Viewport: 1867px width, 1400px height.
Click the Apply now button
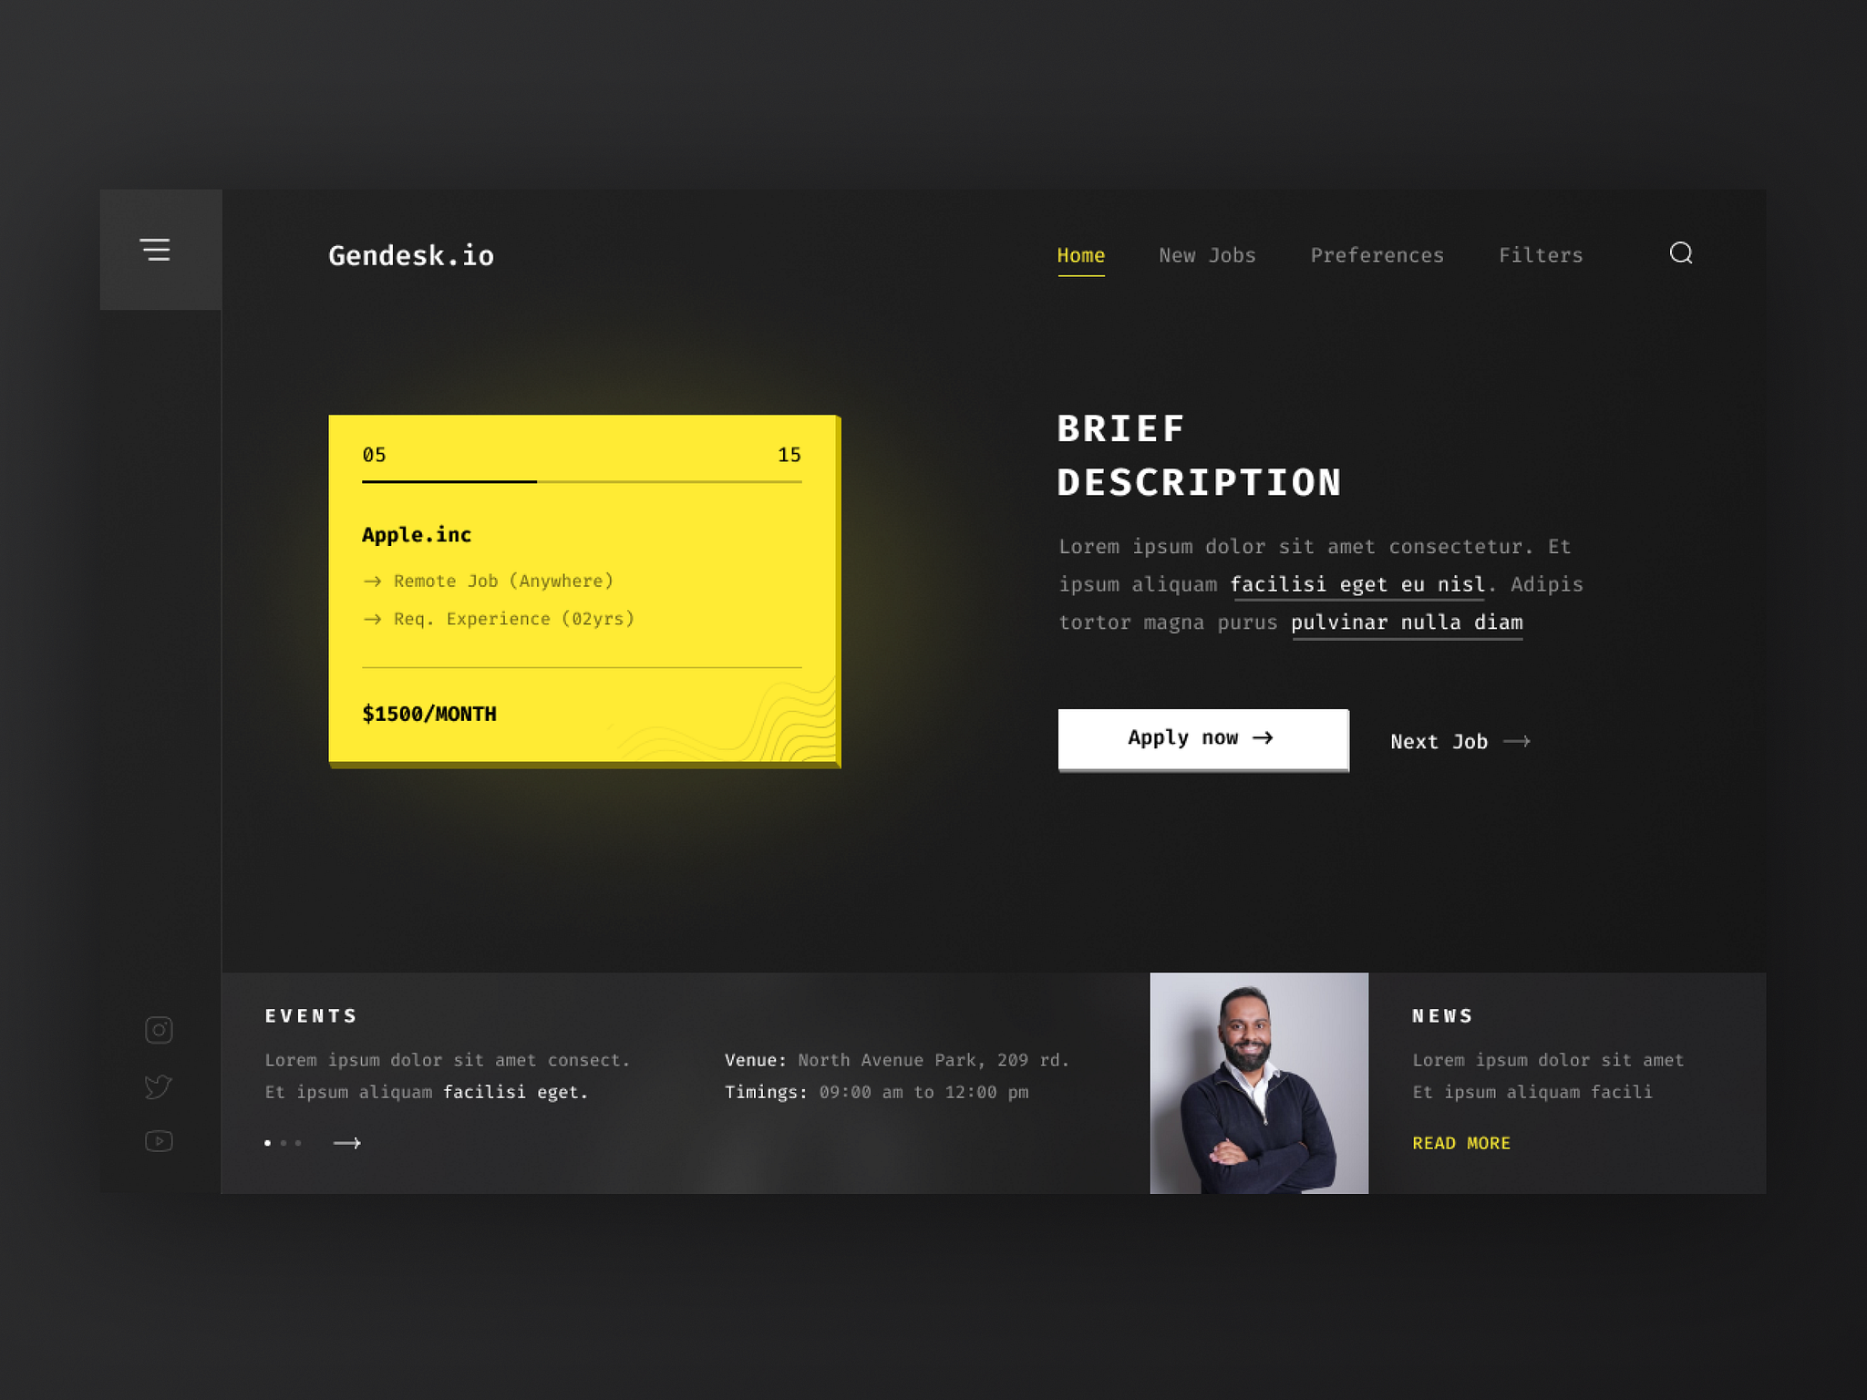tap(1201, 738)
